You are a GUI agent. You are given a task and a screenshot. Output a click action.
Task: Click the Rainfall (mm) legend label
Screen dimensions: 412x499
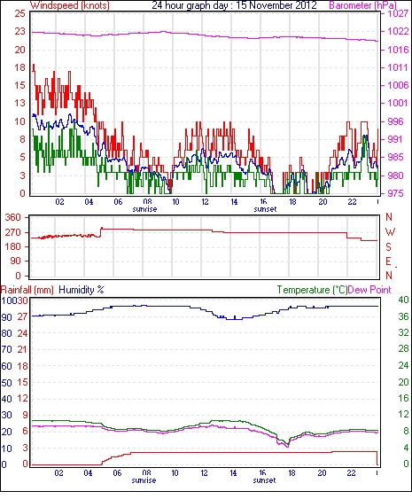pos(27,290)
